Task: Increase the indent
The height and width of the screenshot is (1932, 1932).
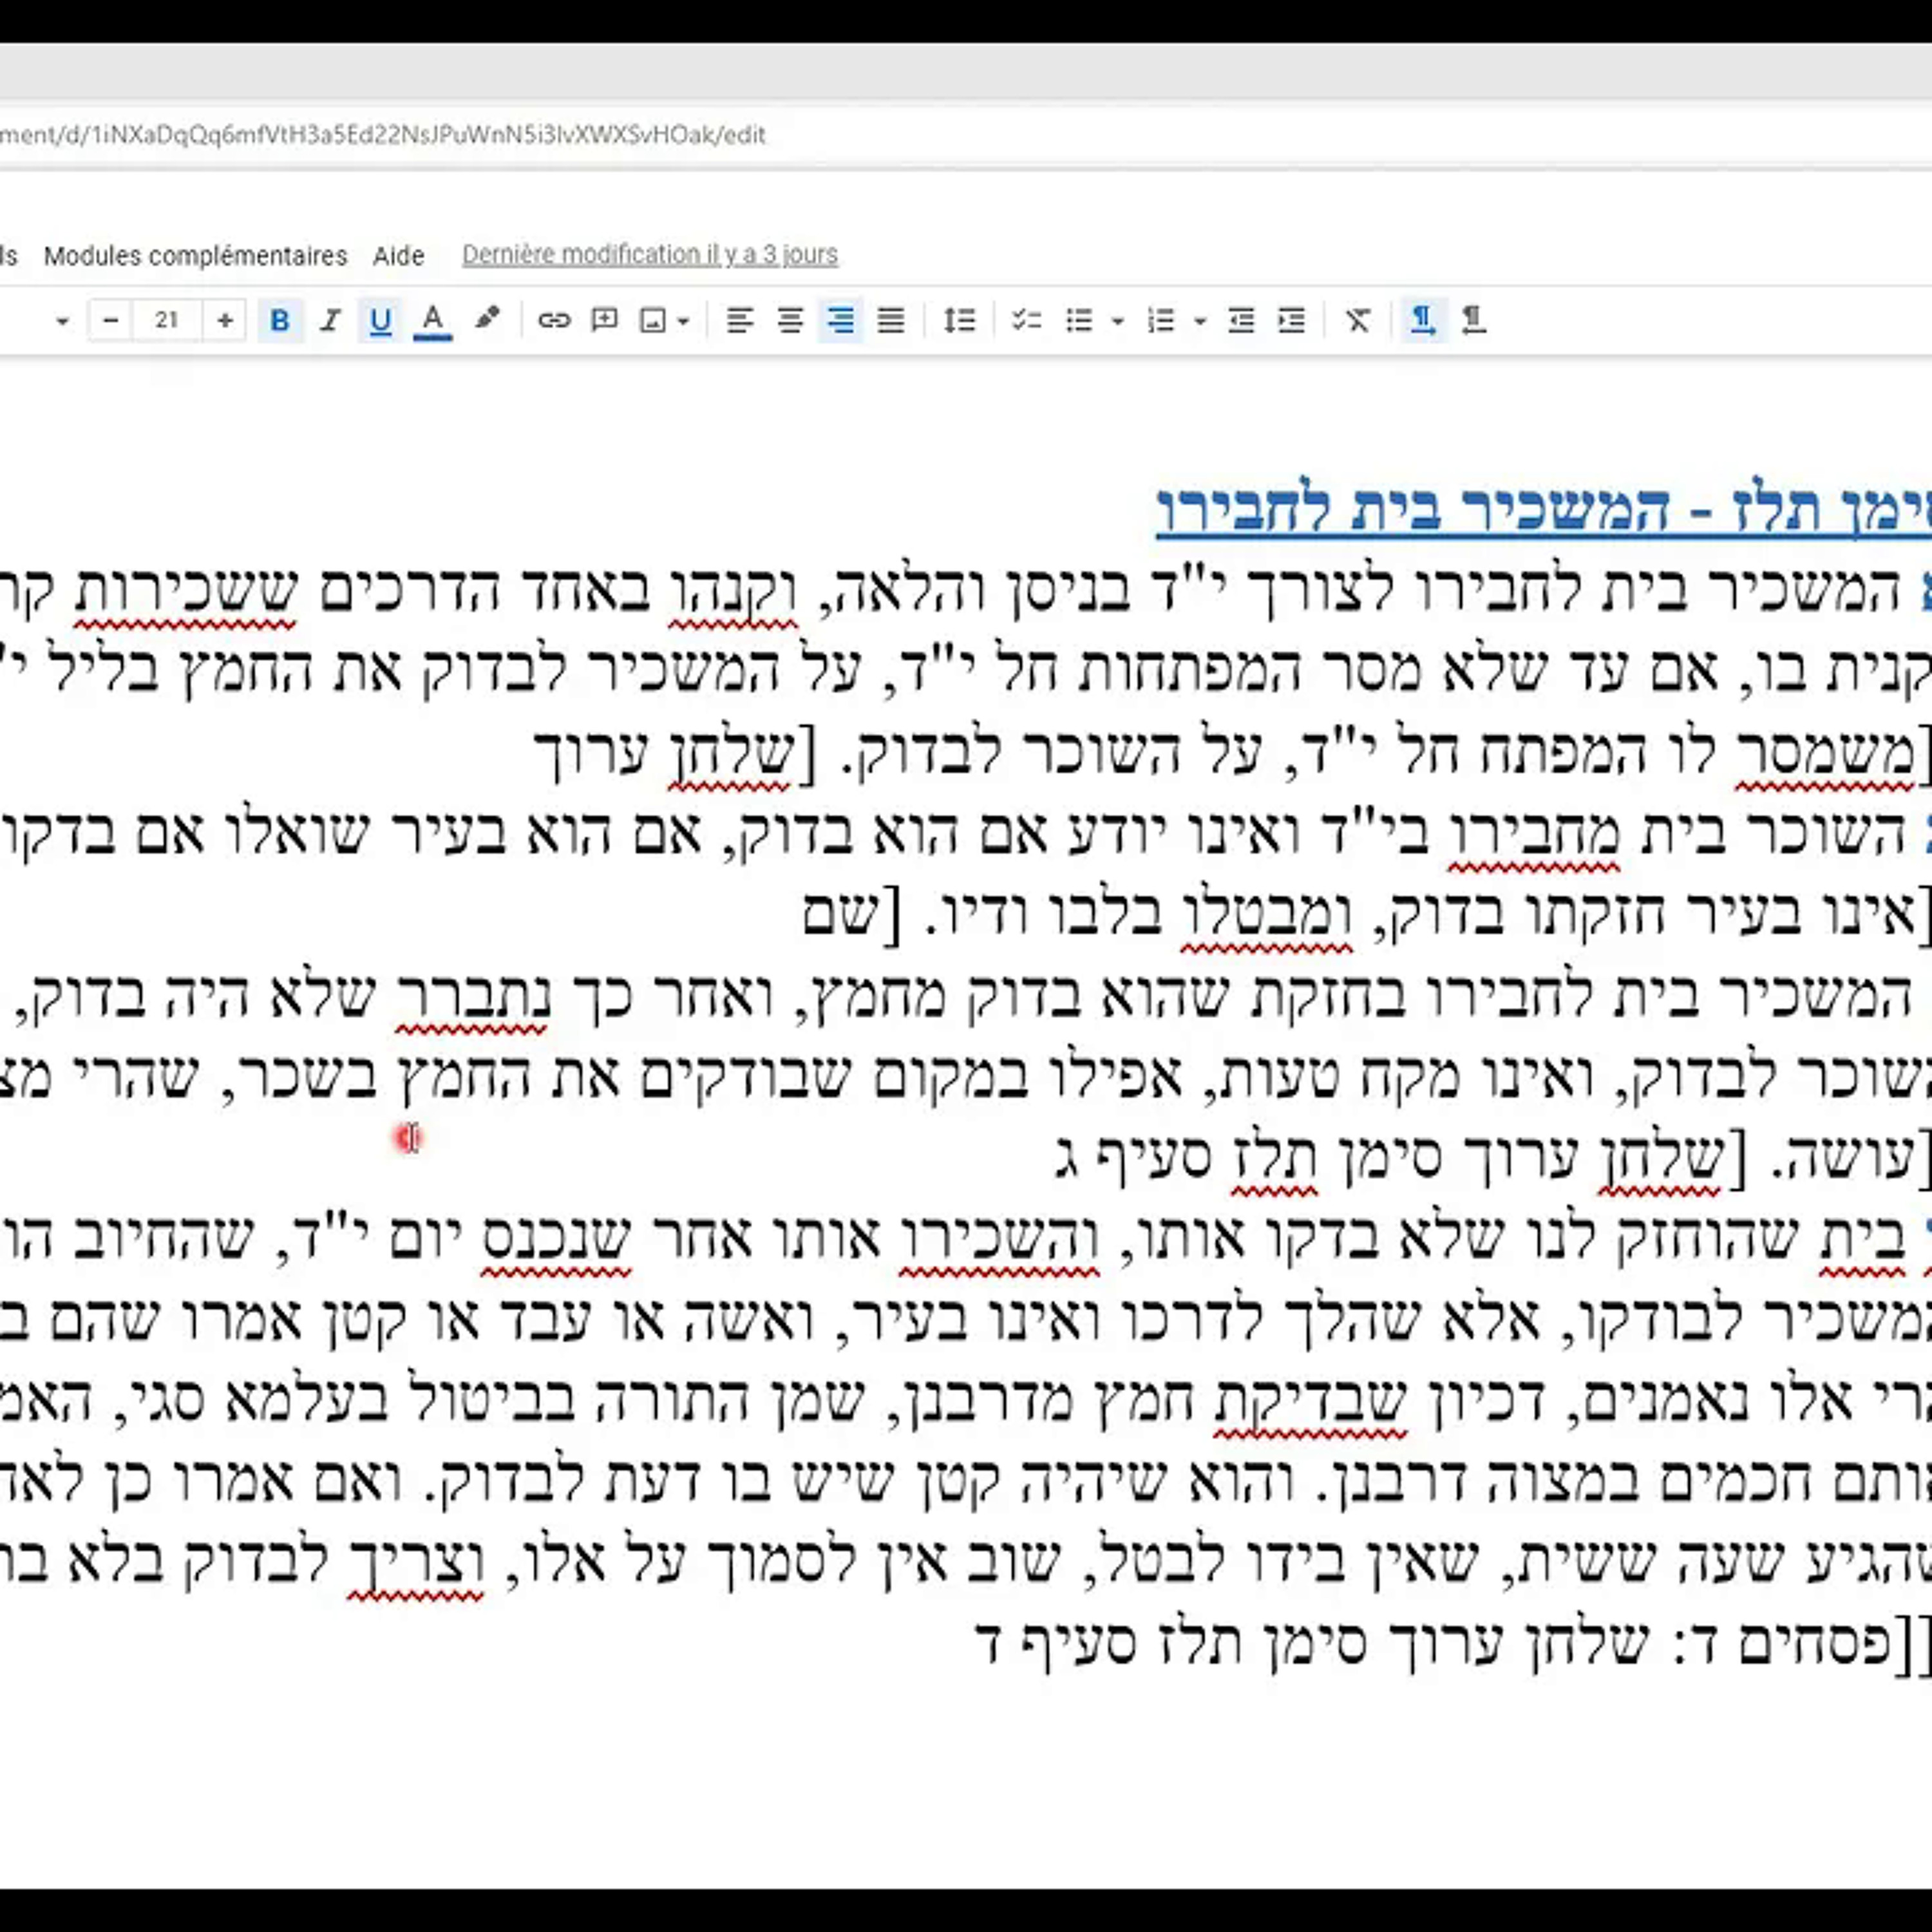Action: [x=1292, y=320]
